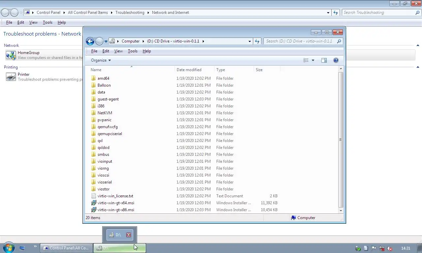The image size is (422, 253).
Task: Switch to Control Panel taskbar button
Action: (x=66, y=248)
